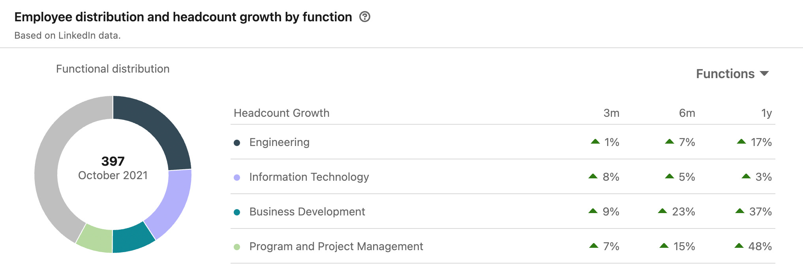Open the Functions dropdown
The image size is (803, 277).
[732, 74]
